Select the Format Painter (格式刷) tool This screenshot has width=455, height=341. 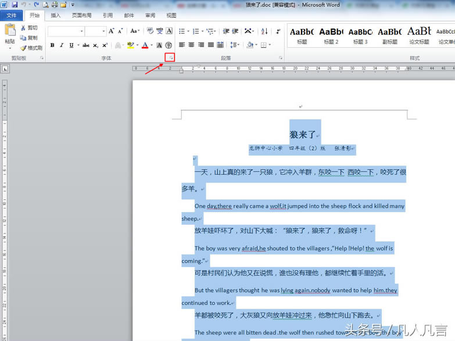[x=23, y=48]
